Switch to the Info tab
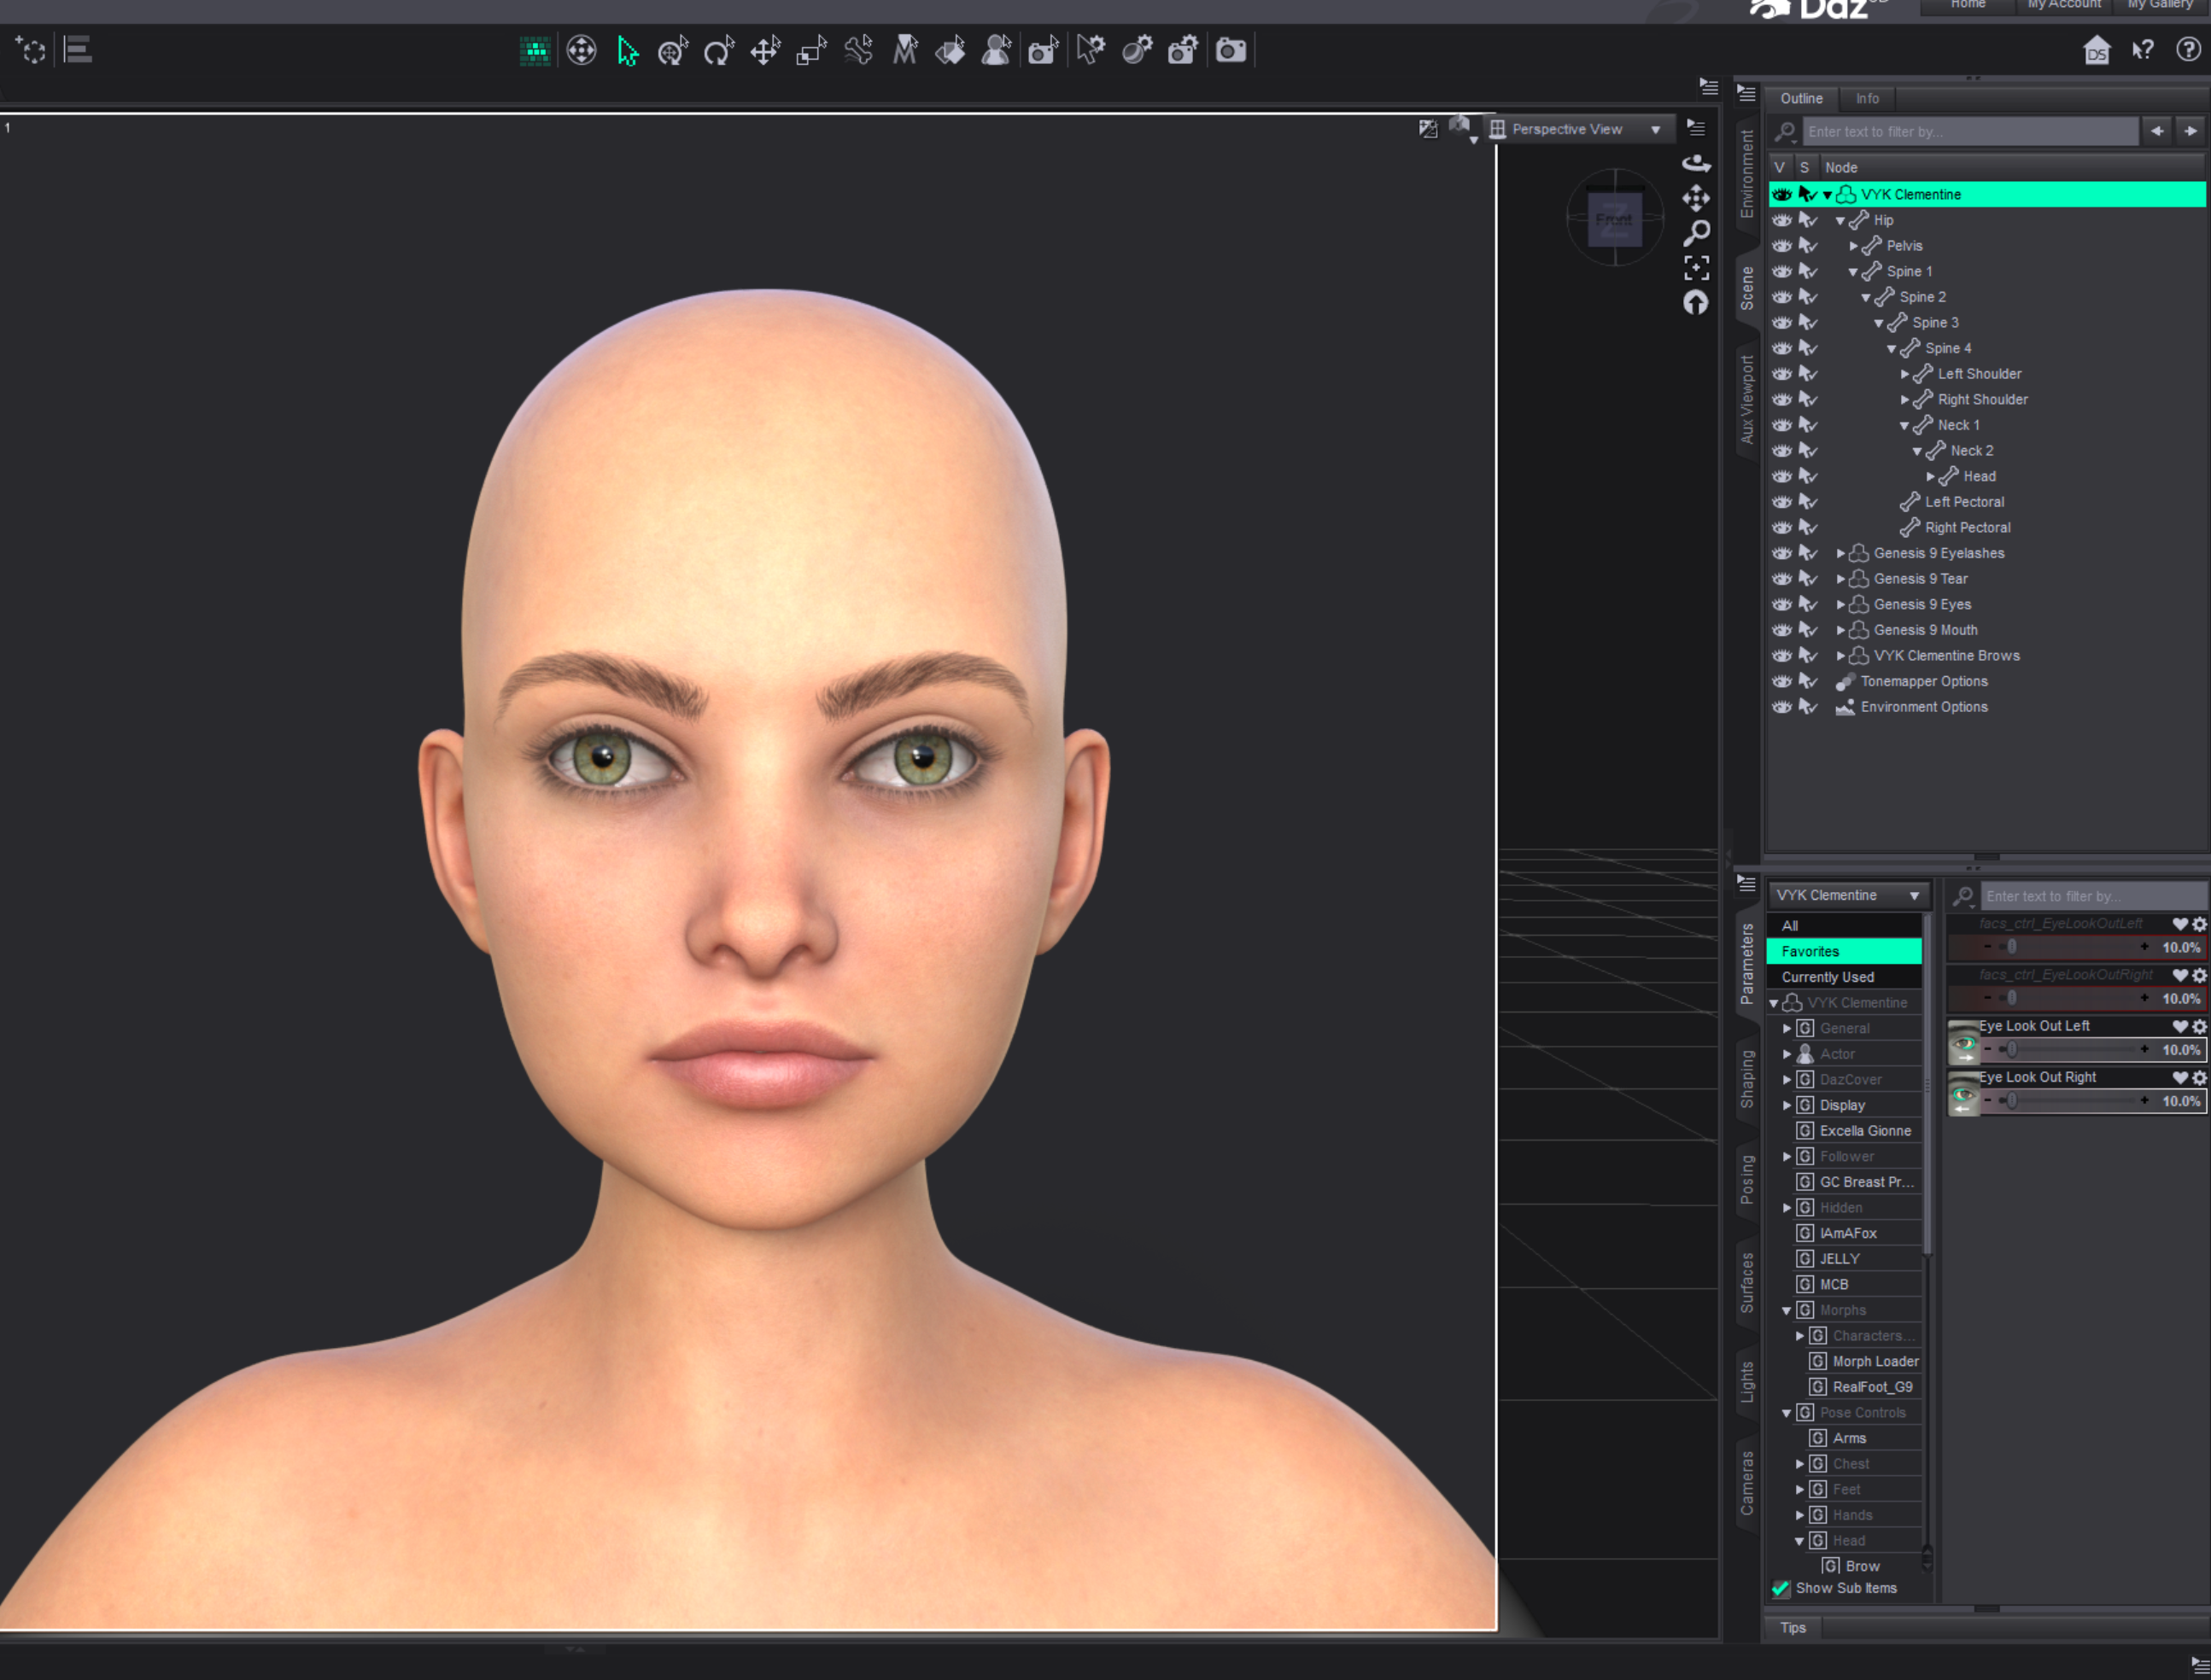Viewport: 2211px width, 1680px height. coord(1867,99)
